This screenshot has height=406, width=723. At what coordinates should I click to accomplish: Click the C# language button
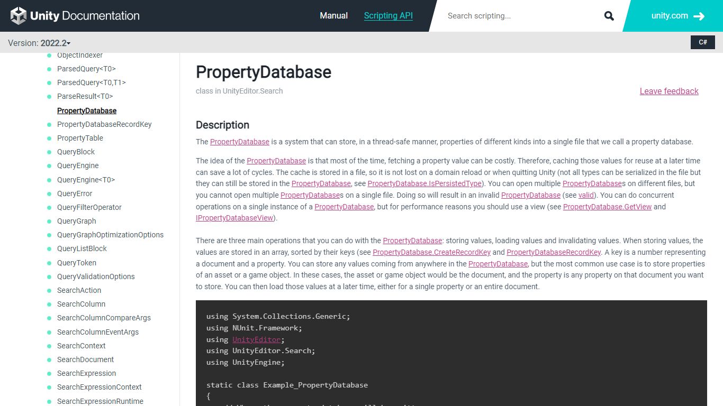coord(703,42)
